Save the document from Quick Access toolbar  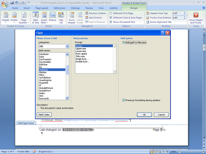click(x=12, y=3)
